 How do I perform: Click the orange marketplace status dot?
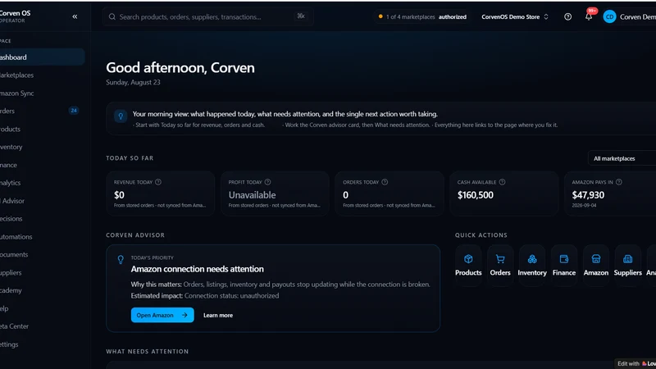pyautogui.click(x=380, y=16)
